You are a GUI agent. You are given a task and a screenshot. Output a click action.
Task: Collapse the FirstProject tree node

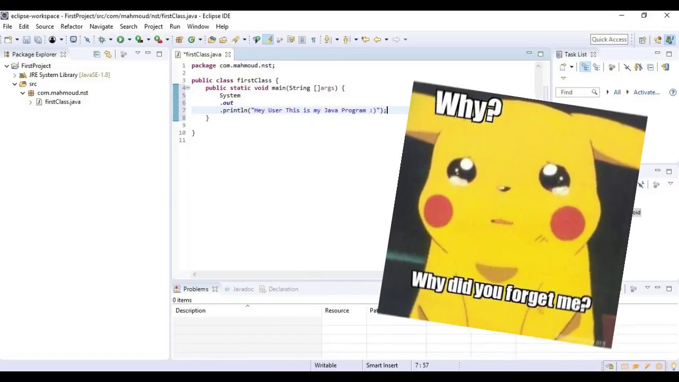click(x=7, y=66)
